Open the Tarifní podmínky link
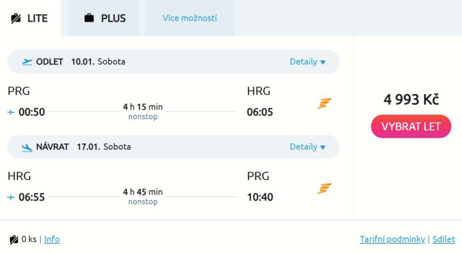This screenshot has width=462, height=254. 392,239
